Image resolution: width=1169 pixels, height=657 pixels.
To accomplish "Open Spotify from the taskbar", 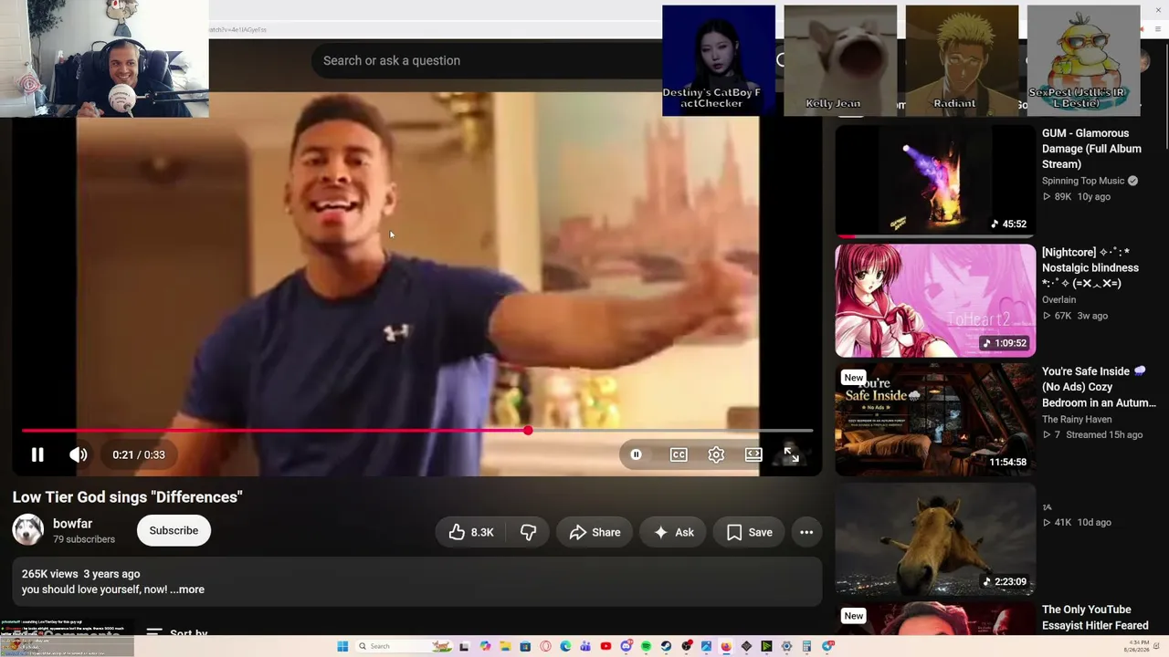I will tap(646, 646).
